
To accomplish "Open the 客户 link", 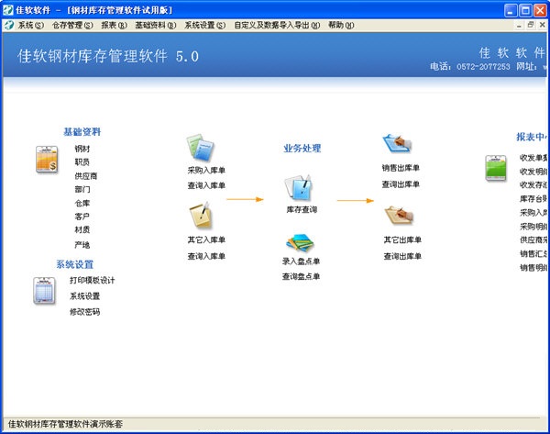I will point(82,217).
